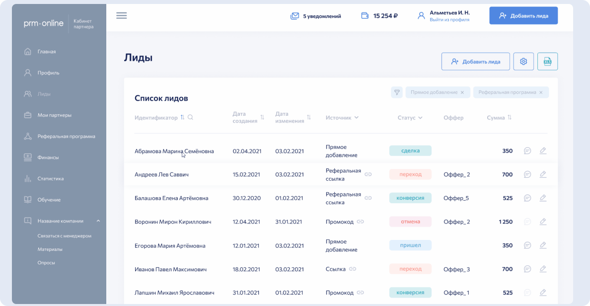Go to Финансы in sidebar
Viewport: 590px width, 306px height.
(x=48, y=157)
